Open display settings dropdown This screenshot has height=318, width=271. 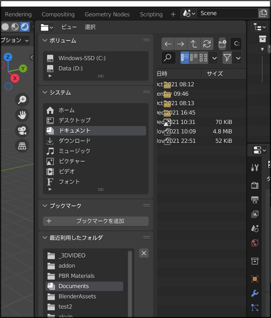(x=214, y=58)
